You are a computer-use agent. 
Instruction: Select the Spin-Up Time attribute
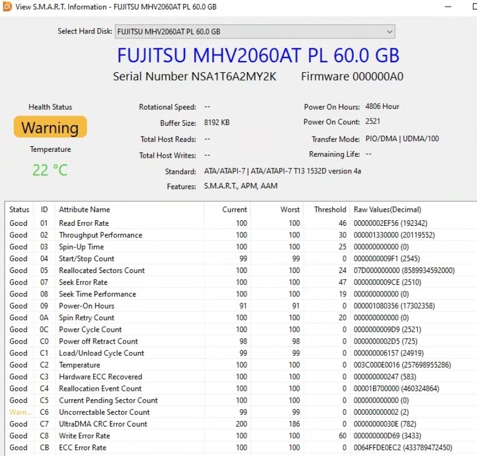point(241,247)
